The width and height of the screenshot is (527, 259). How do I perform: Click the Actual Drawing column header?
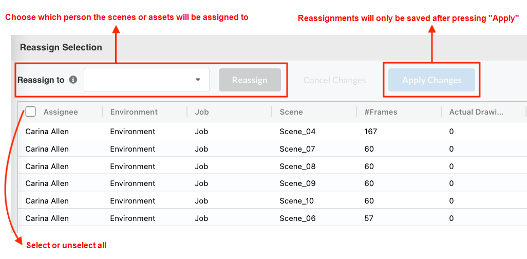coord(476,112)
